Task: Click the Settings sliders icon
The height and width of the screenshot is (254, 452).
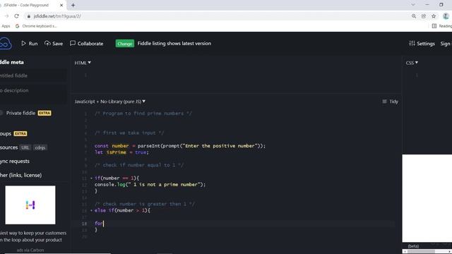Action: [x=412, y=43]
